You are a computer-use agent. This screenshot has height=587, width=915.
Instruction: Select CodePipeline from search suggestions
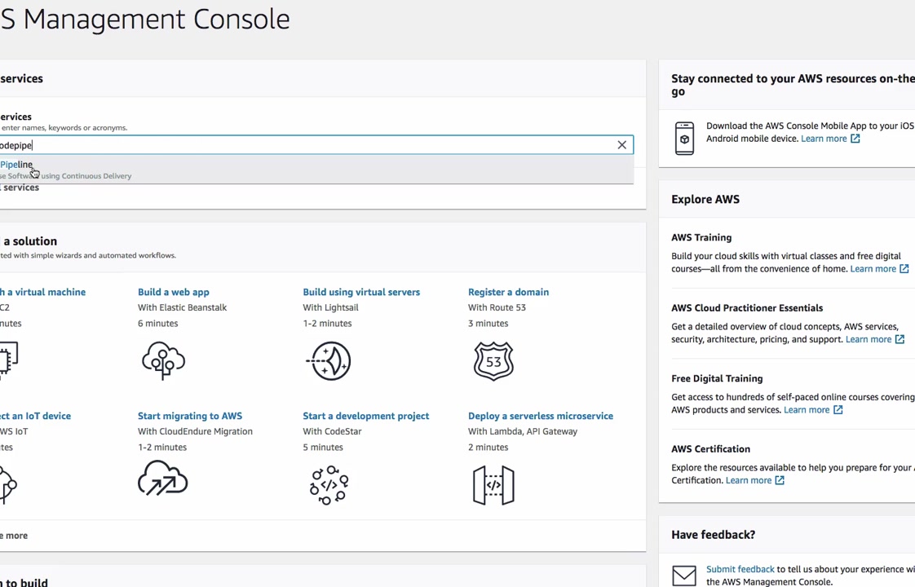coord(18,166)
